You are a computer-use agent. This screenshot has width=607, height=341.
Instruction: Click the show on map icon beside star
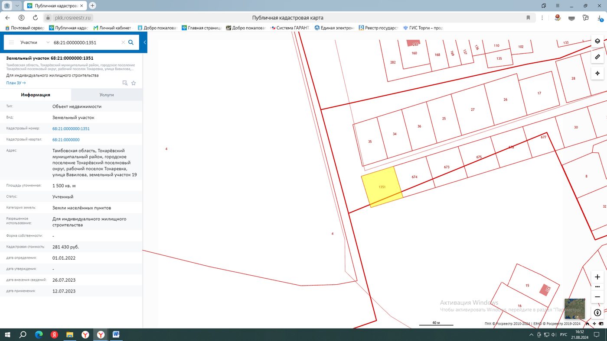[x=125, y=83]
